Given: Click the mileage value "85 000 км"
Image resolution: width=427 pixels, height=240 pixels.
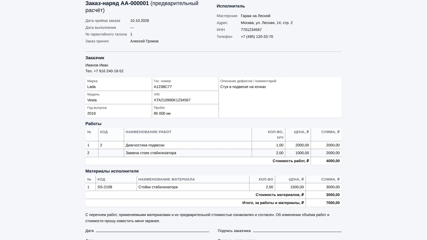Looking at the screenshot, I should [162, 113].
